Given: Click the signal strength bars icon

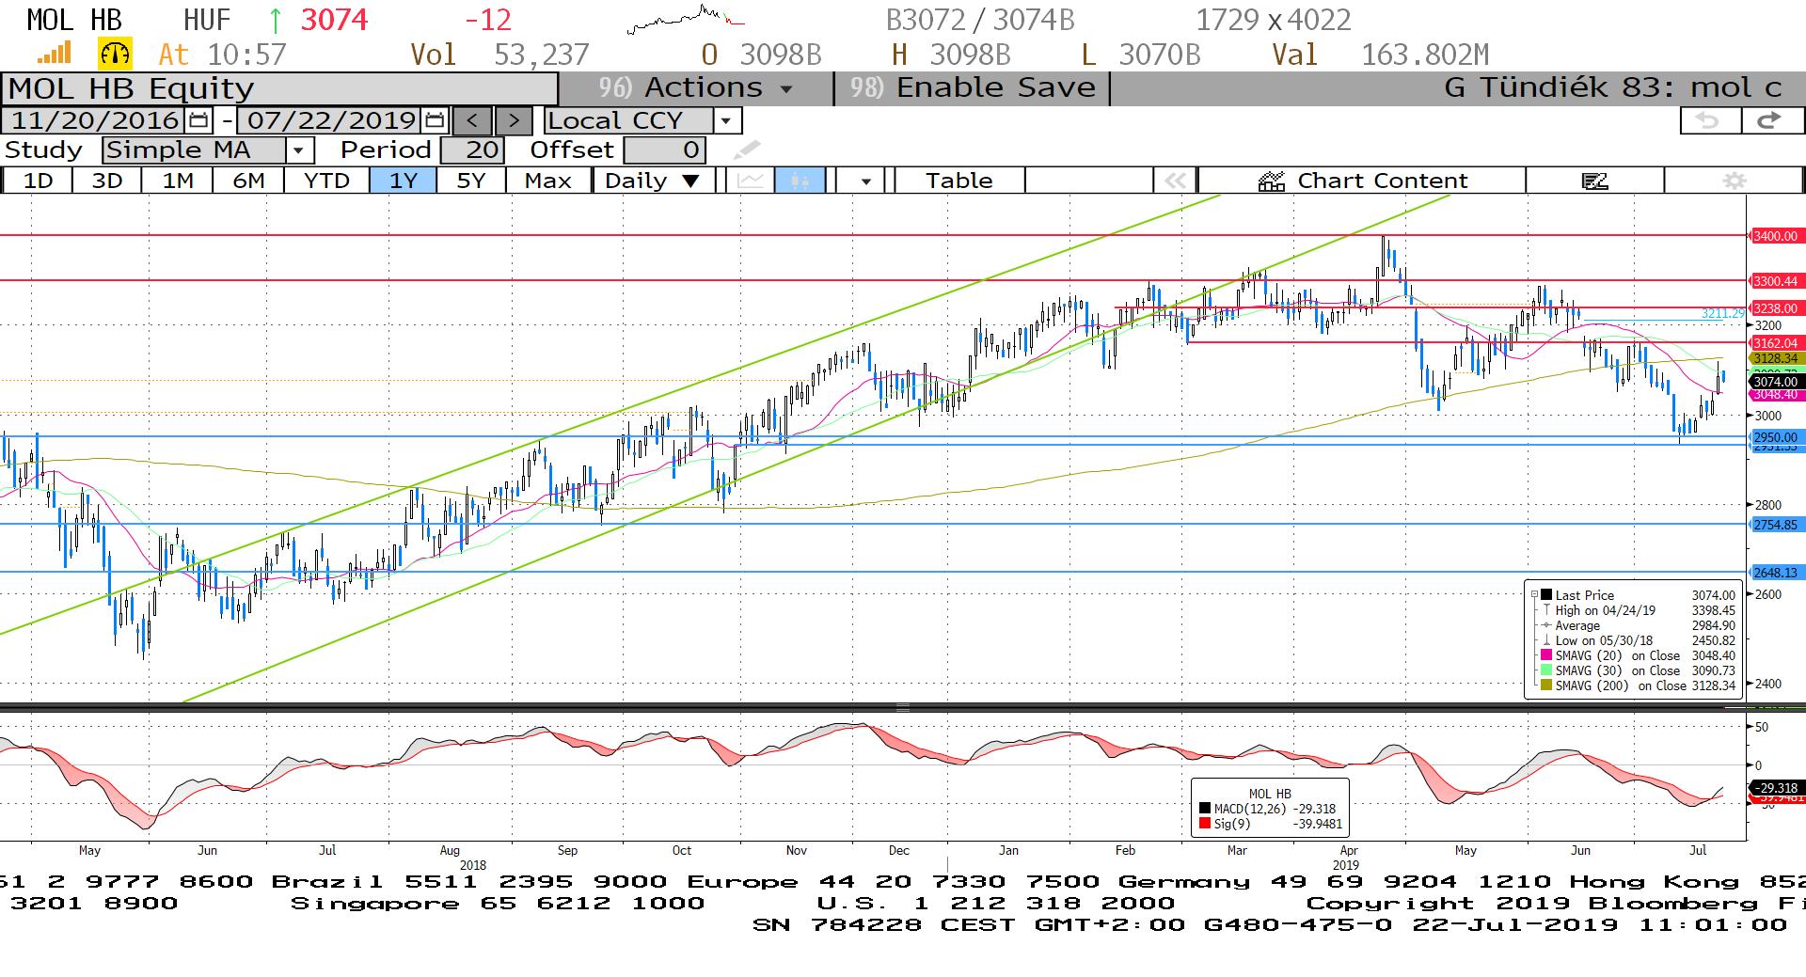Looking at the screenshot, I should pos(55,54).
